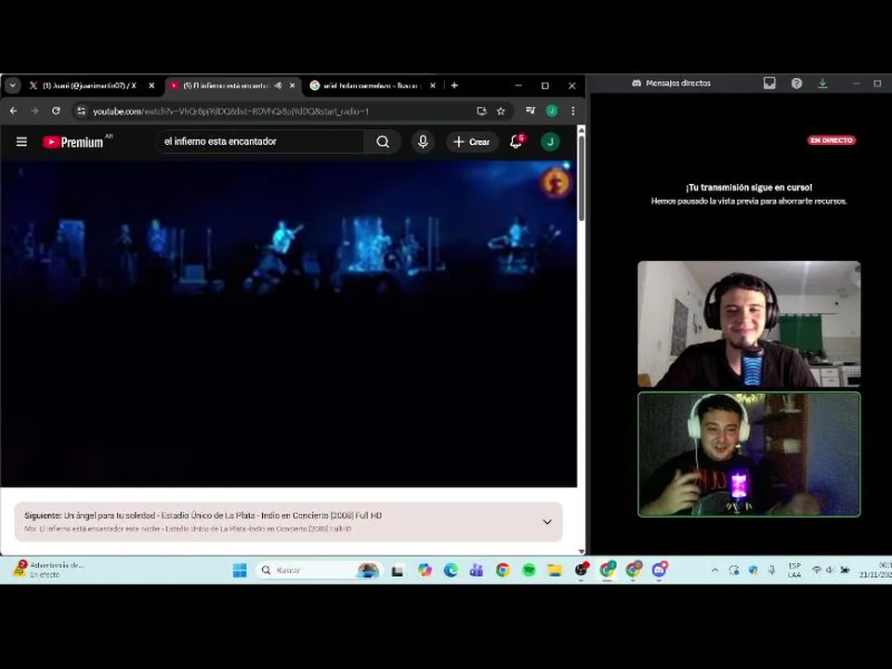Viewport: 892px width, 669px height.
Task: Click the Siguiente: Un ángel para tu soledad title
Action: [203, 516]
